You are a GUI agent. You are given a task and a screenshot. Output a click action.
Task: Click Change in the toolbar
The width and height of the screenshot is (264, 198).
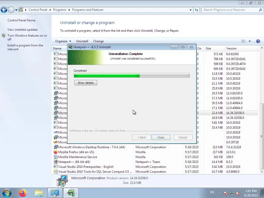tap(98, 41)
